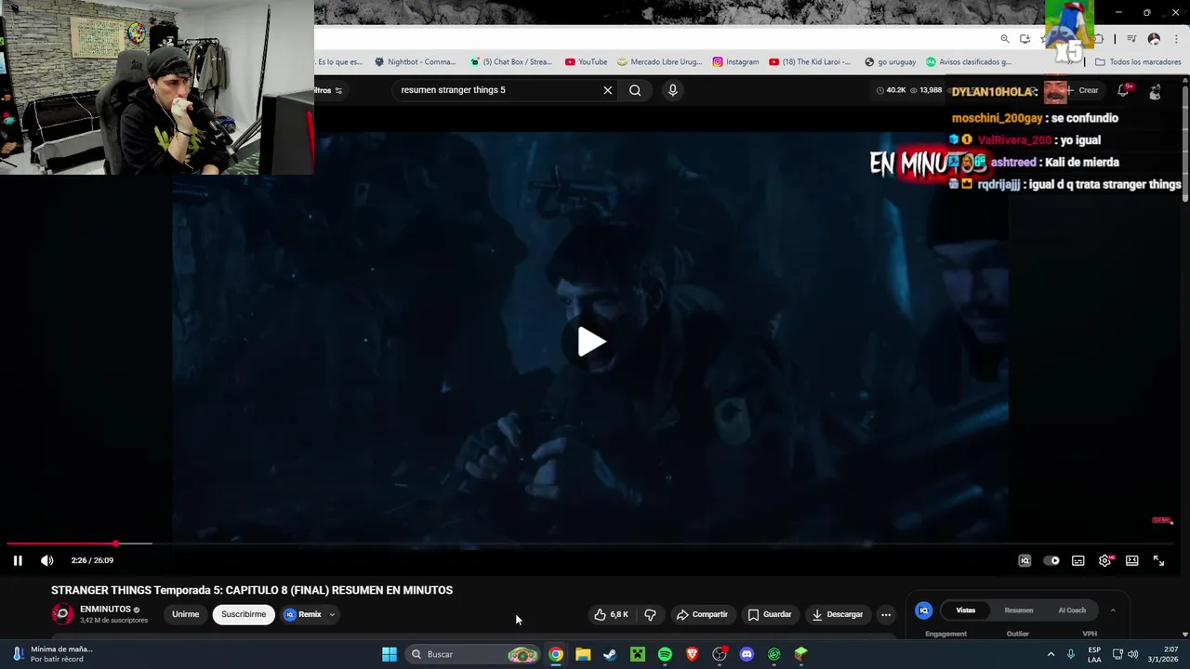The image size is (1190, 669).
Task: Open the YouTube account avatar menu
Action: [1155, 91]
